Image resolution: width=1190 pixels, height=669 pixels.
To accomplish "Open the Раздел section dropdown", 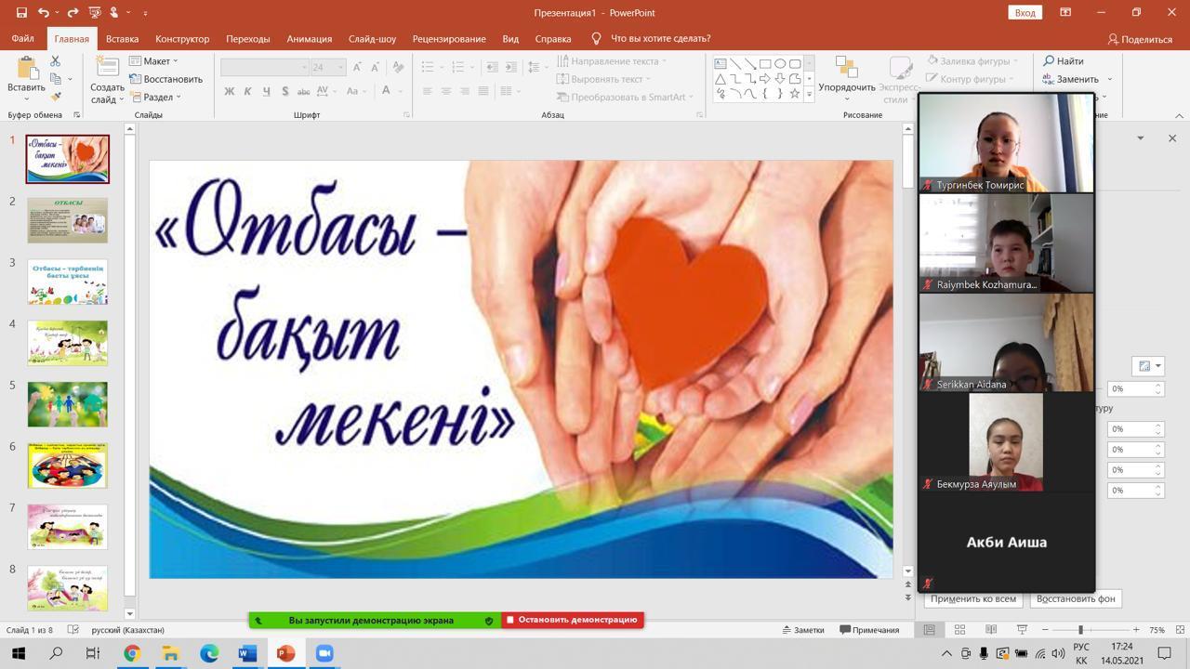I will coord(155,97).
